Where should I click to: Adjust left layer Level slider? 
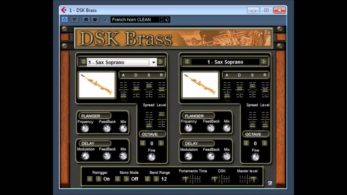(x=162, y=115)
